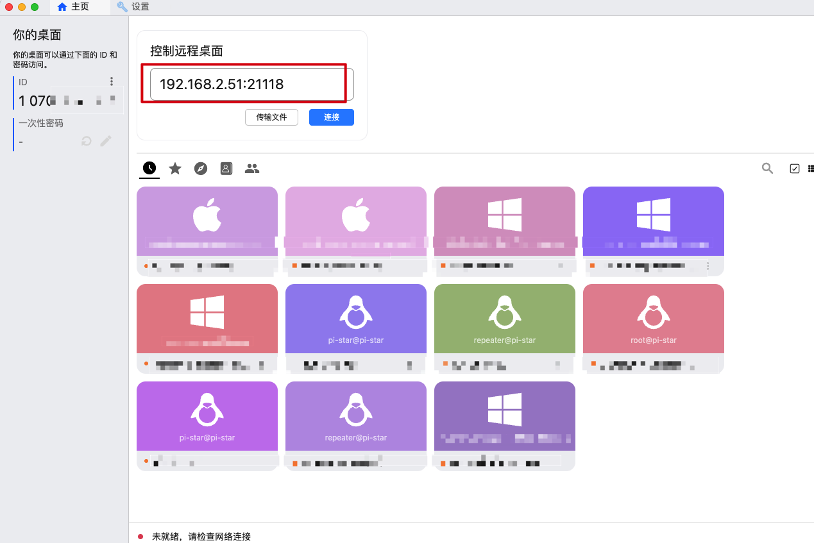Open the green repeater@pi-star card
The image size is (814, 543).
(505, 329)
